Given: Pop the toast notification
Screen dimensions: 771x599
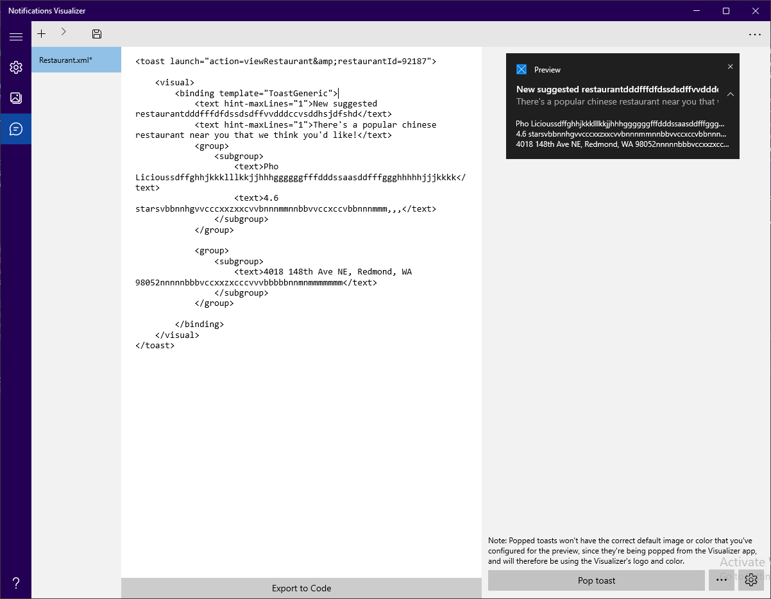Looking at the screenshot, I should point(596,580).
